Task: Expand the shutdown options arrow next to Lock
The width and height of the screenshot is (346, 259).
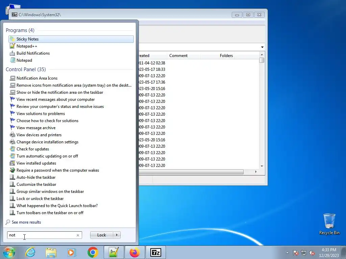Action: pos(117,235)
